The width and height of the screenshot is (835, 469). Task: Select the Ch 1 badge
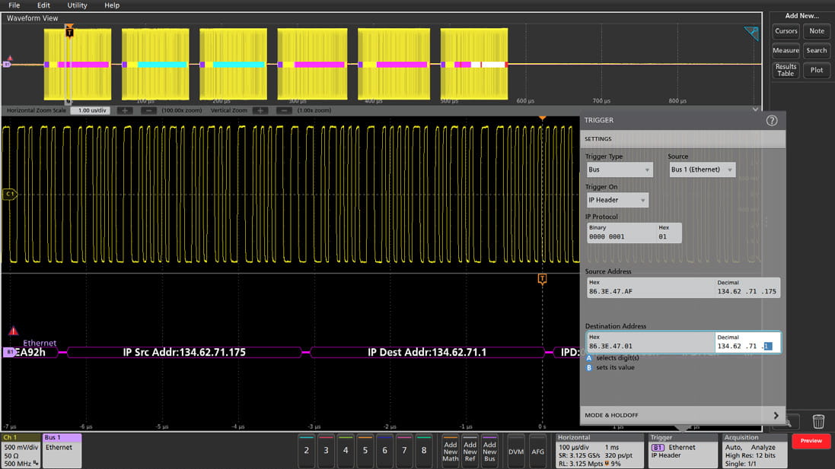click(21, 451)
